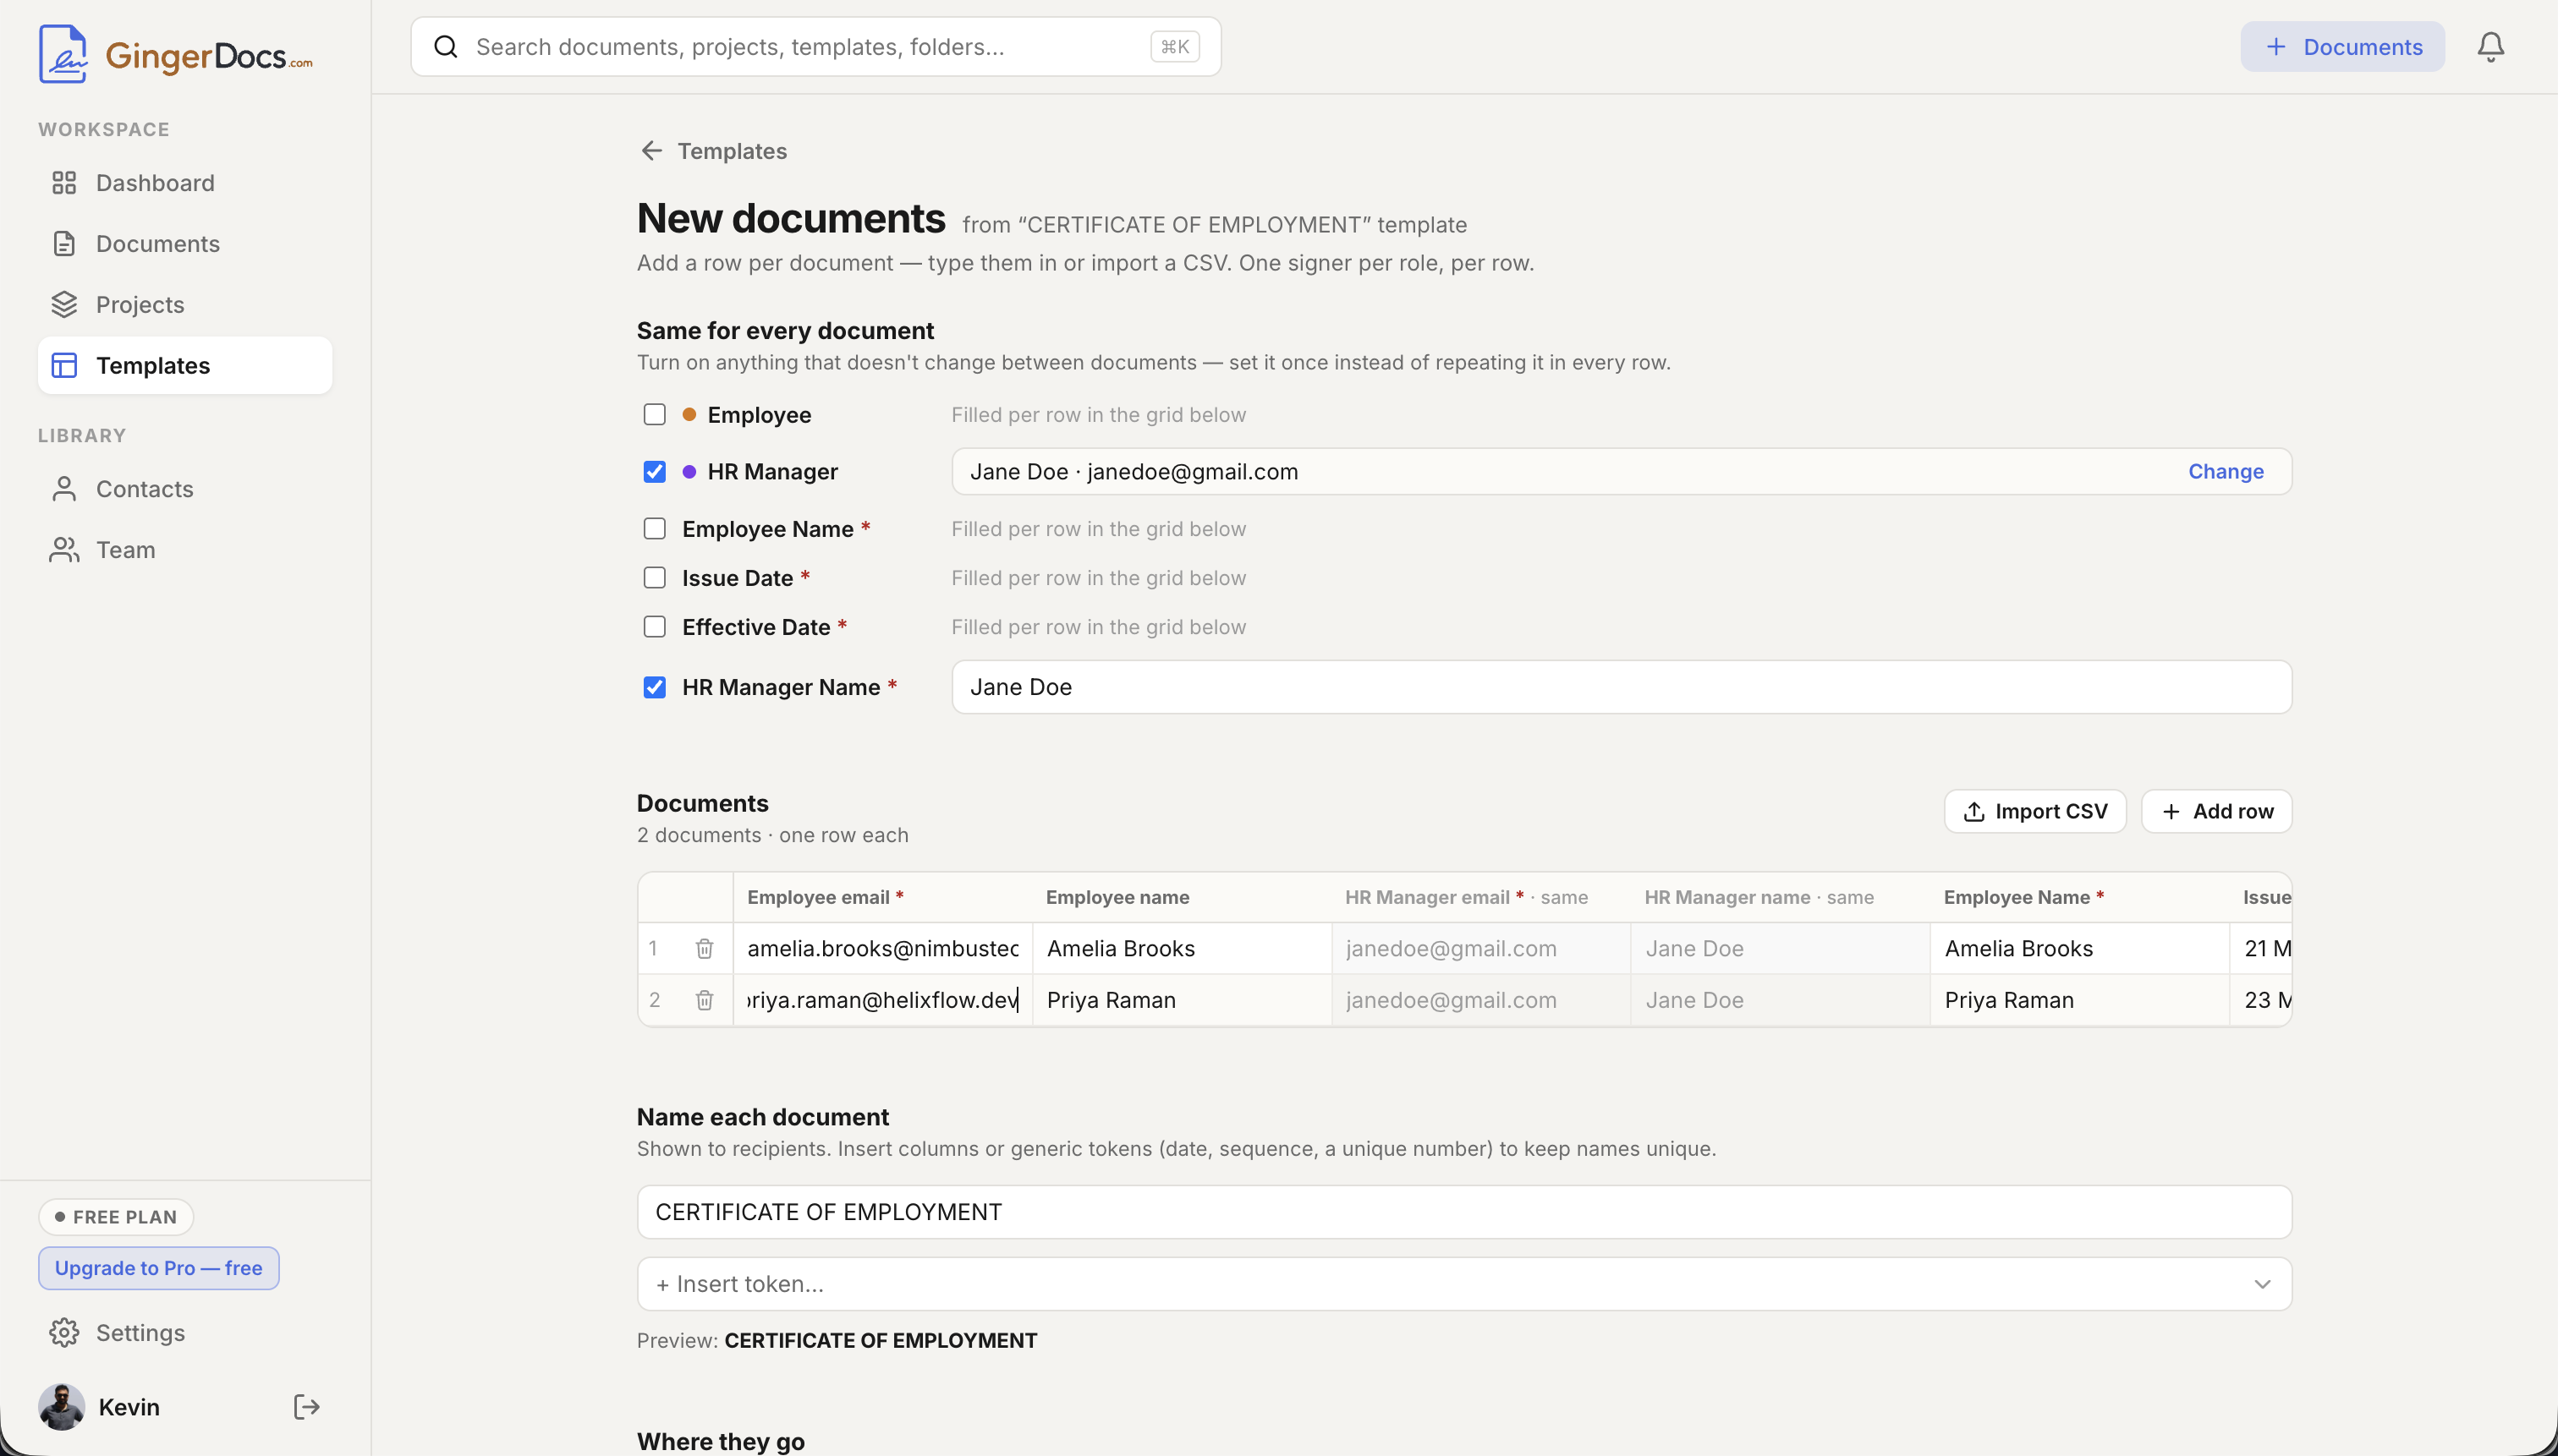Click the purple HR Manager role dot
The width and height of the screenshot is (2558, 1456).
point(689,472)
